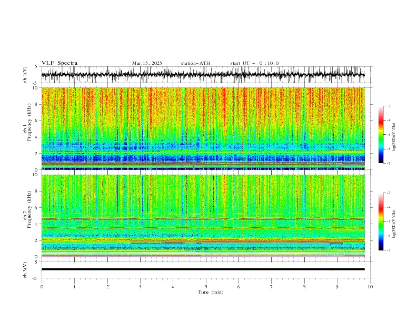Click the ch.2 spectrogram color scale bar
Viewport: 417px width, 322px height.
pyautogui.click(x=381, y=222)
